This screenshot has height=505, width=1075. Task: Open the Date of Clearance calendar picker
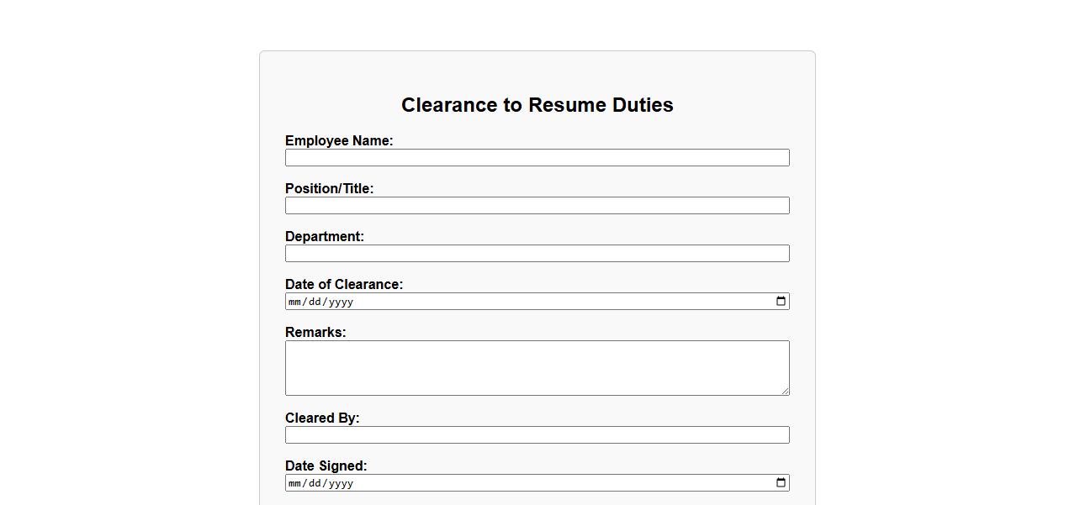pos(781,302)
